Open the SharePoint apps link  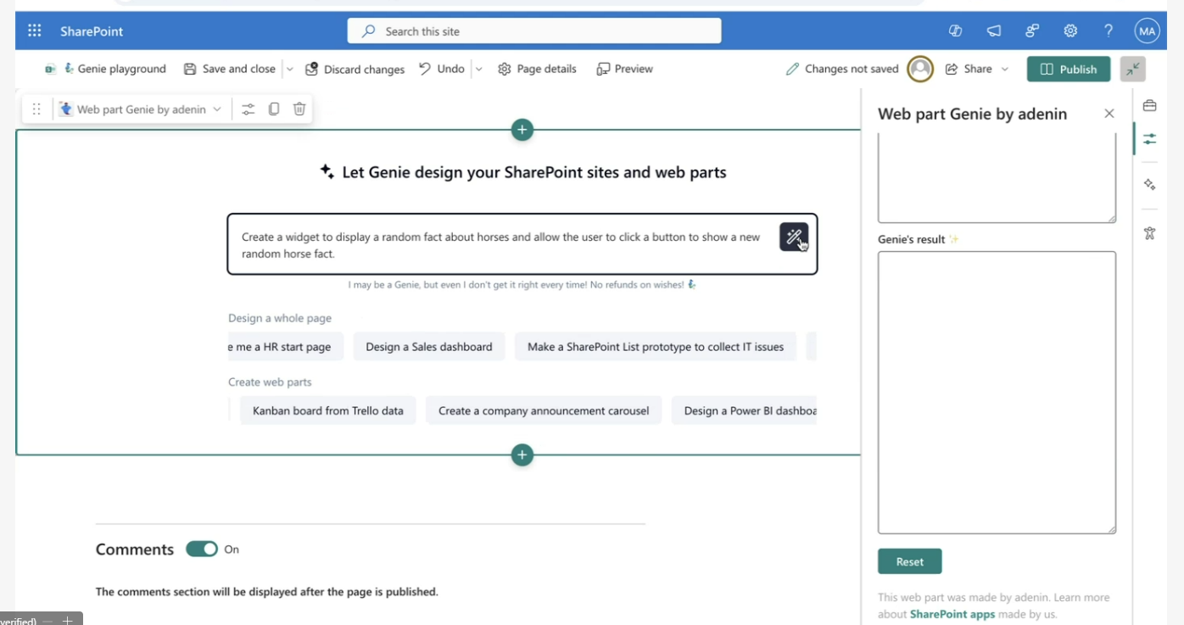952,614
